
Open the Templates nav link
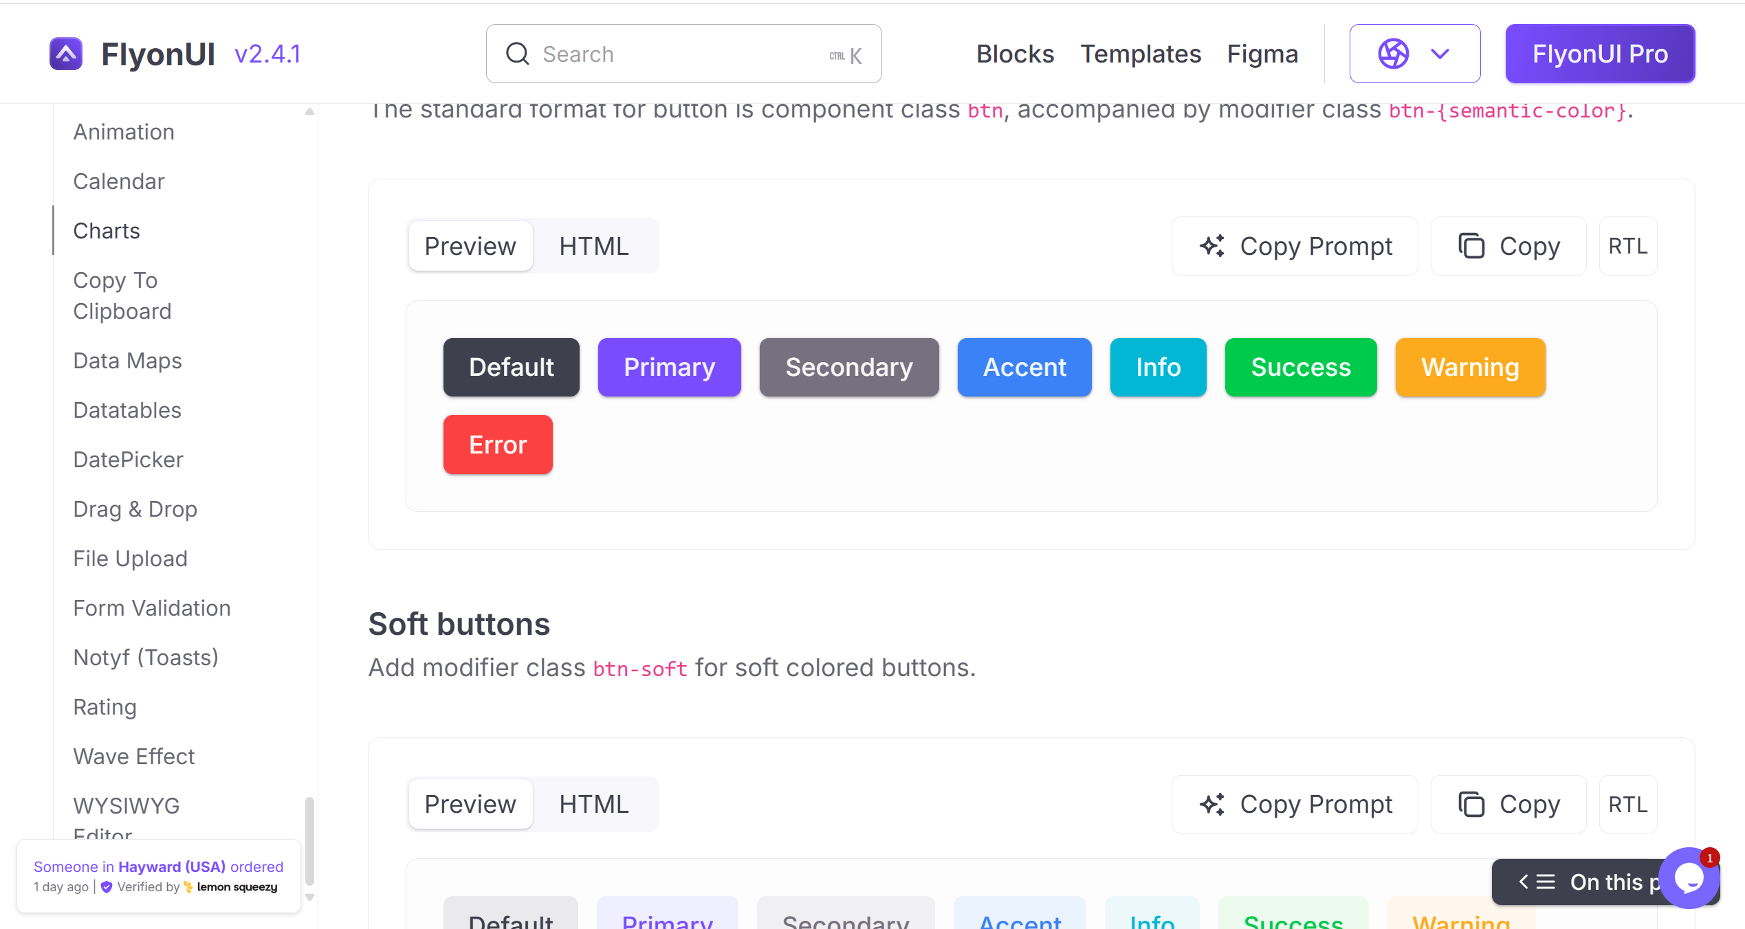click(1141, 54)
